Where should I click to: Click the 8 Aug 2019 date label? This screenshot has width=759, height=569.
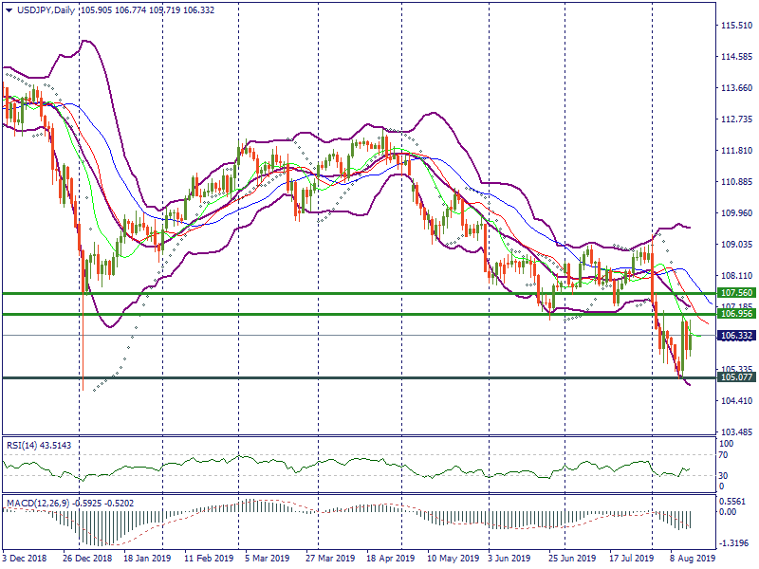point(692,560)
